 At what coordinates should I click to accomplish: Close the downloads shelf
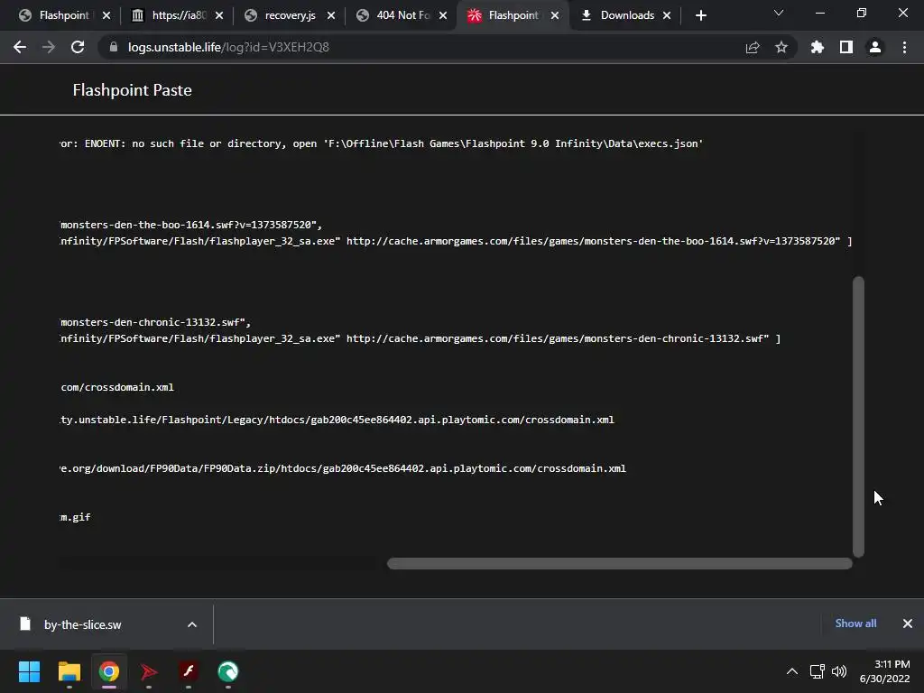[x=908, y=624]
